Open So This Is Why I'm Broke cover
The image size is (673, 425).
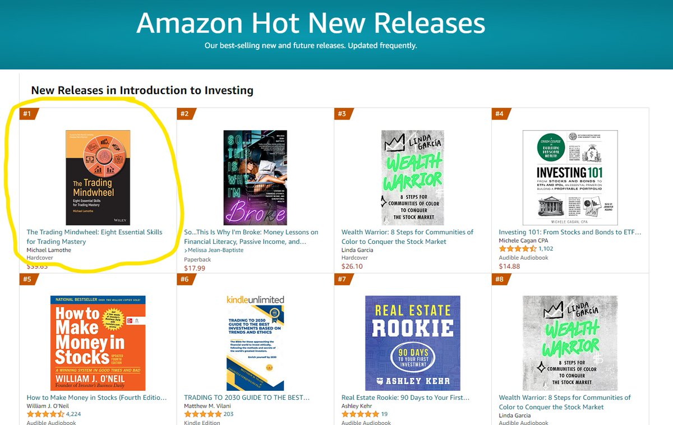tap(255, 178)
